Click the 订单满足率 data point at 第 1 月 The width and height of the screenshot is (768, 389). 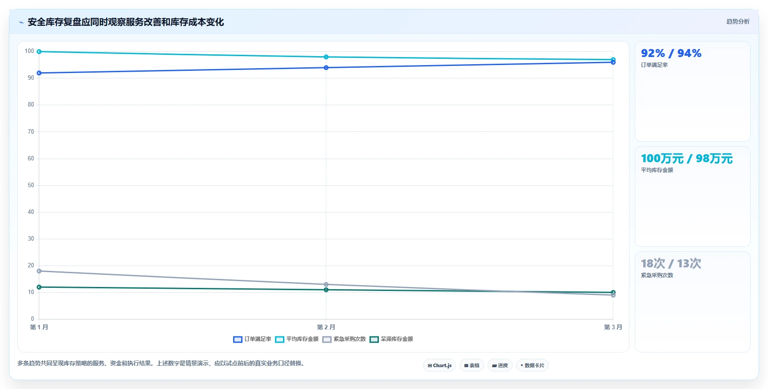click(x=39, y=73)
